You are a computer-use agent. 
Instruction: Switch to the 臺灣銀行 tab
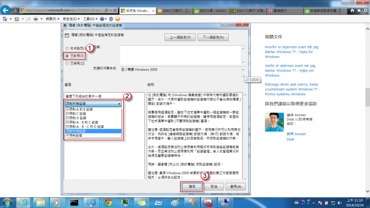click(285, 11)
